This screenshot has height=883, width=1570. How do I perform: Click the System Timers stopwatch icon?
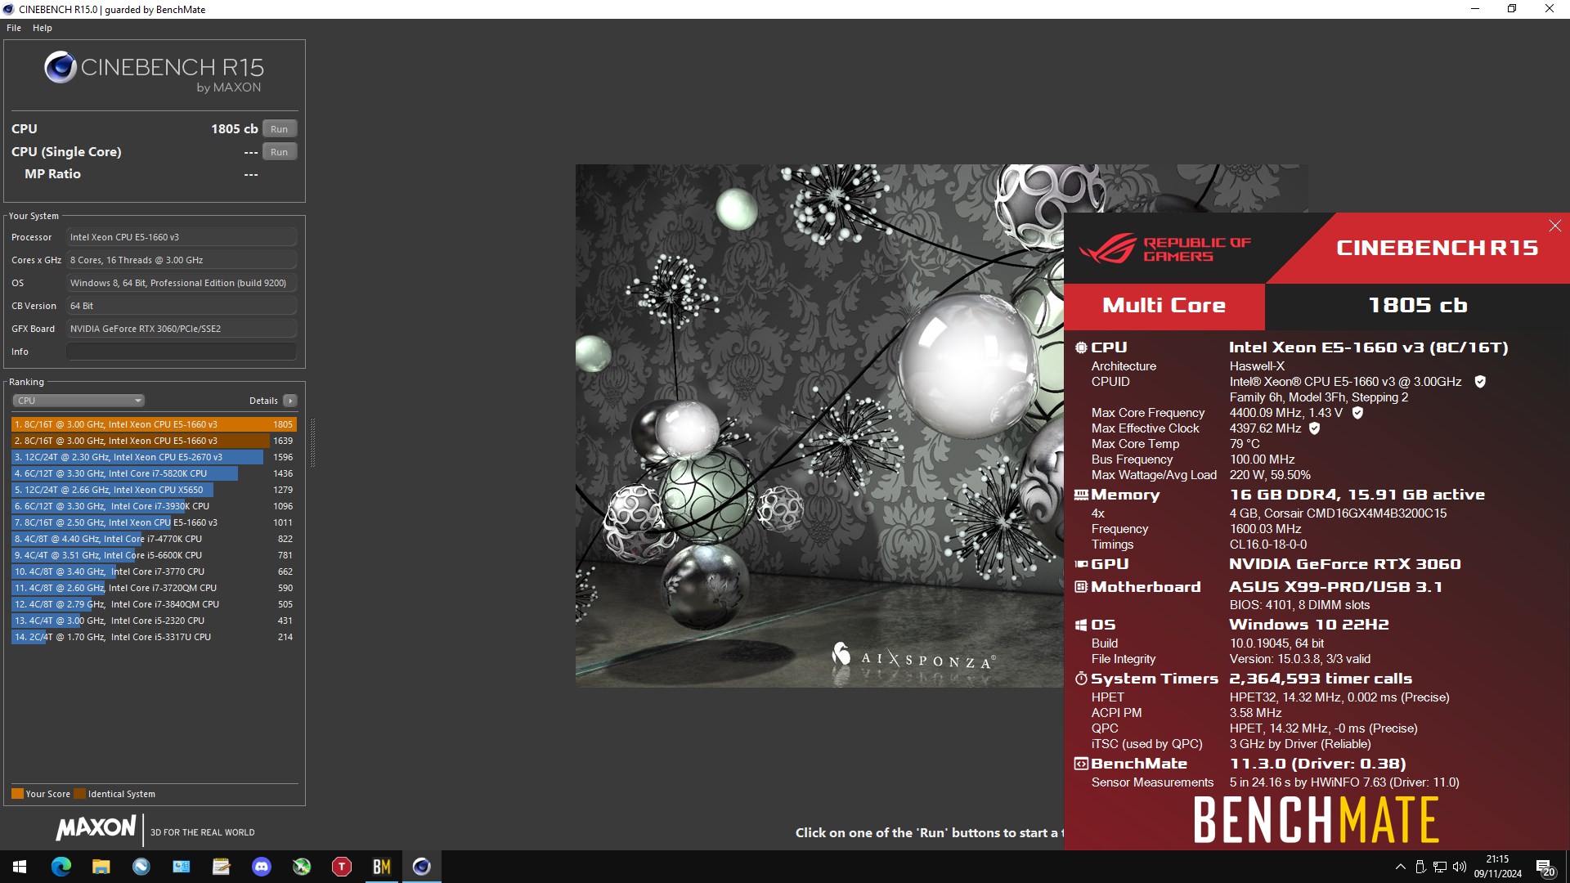tap(1081, 679)
